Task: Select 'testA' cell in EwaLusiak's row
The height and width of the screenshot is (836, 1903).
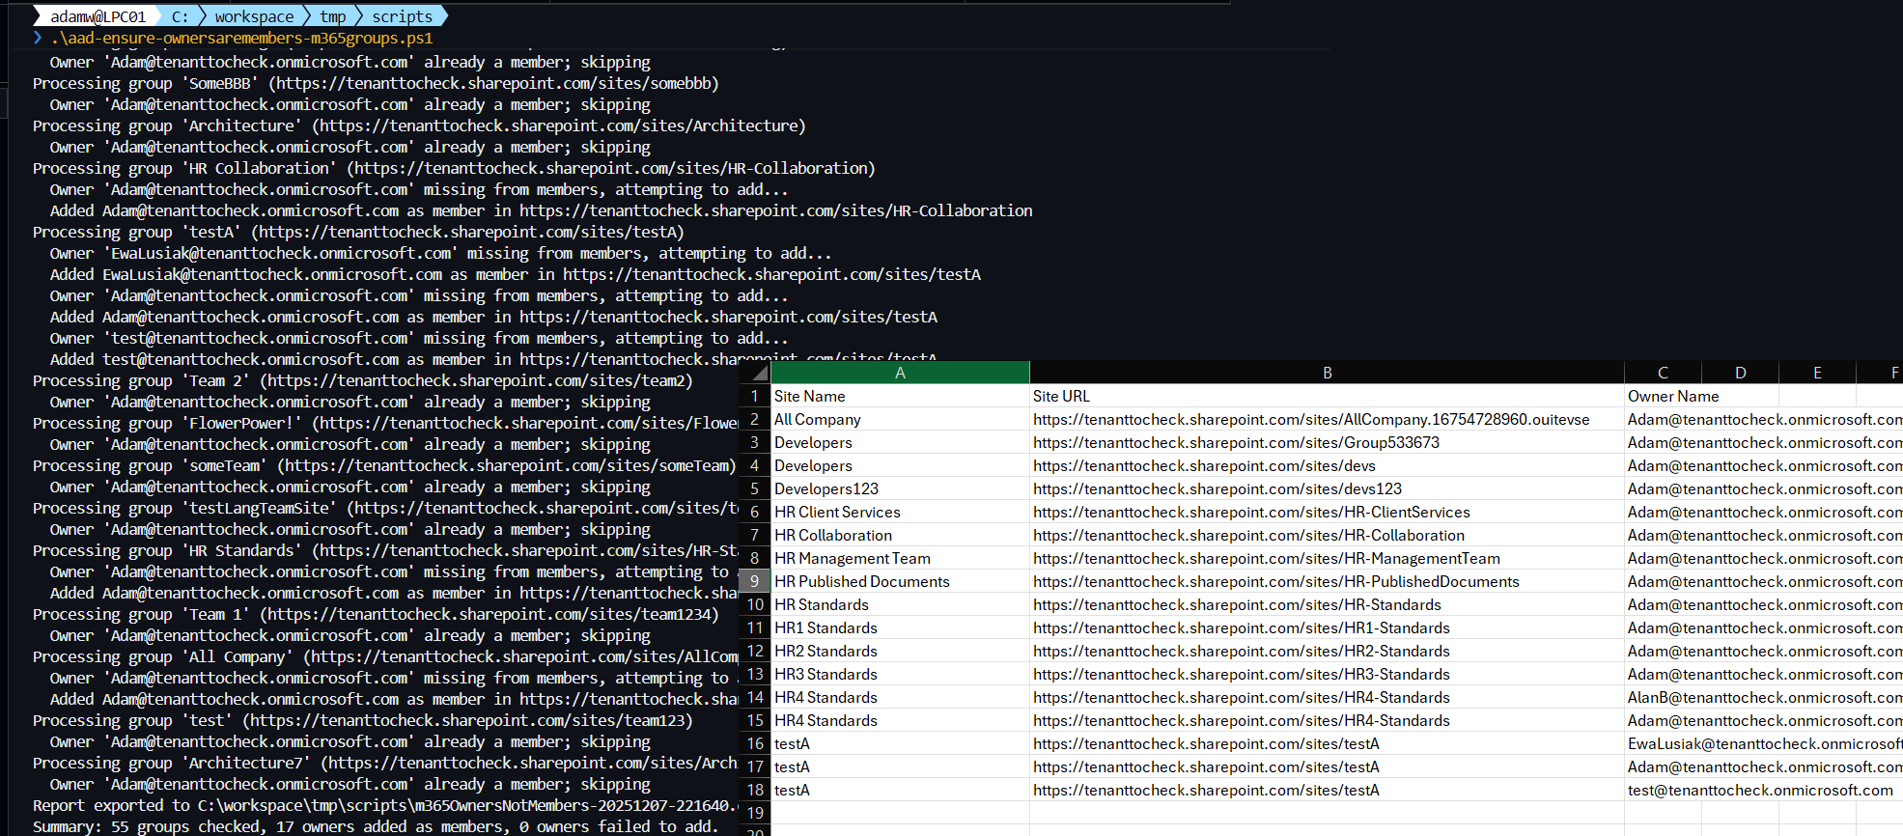Action: (x=900, y=743)
